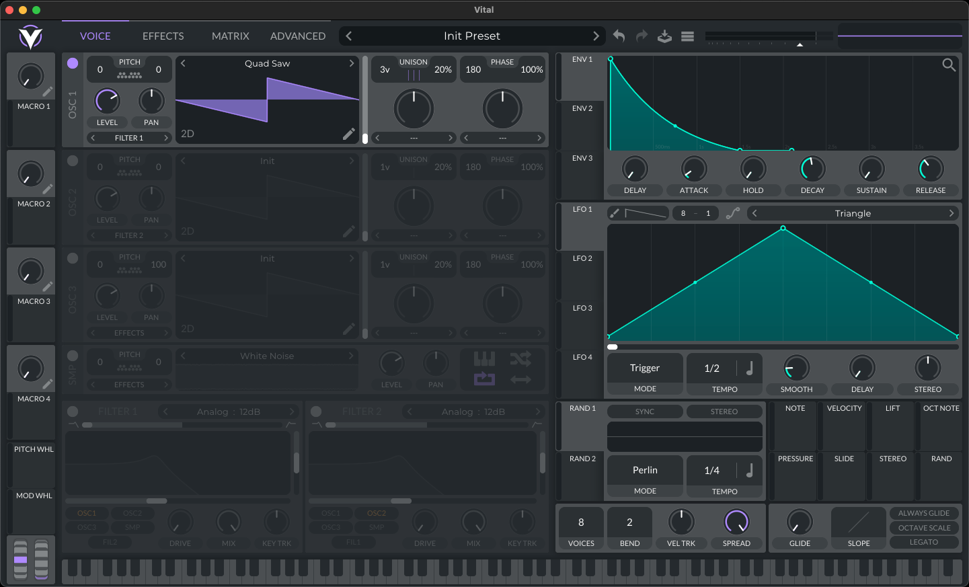
Task: Open the hamburger menu
Action: 687,36
